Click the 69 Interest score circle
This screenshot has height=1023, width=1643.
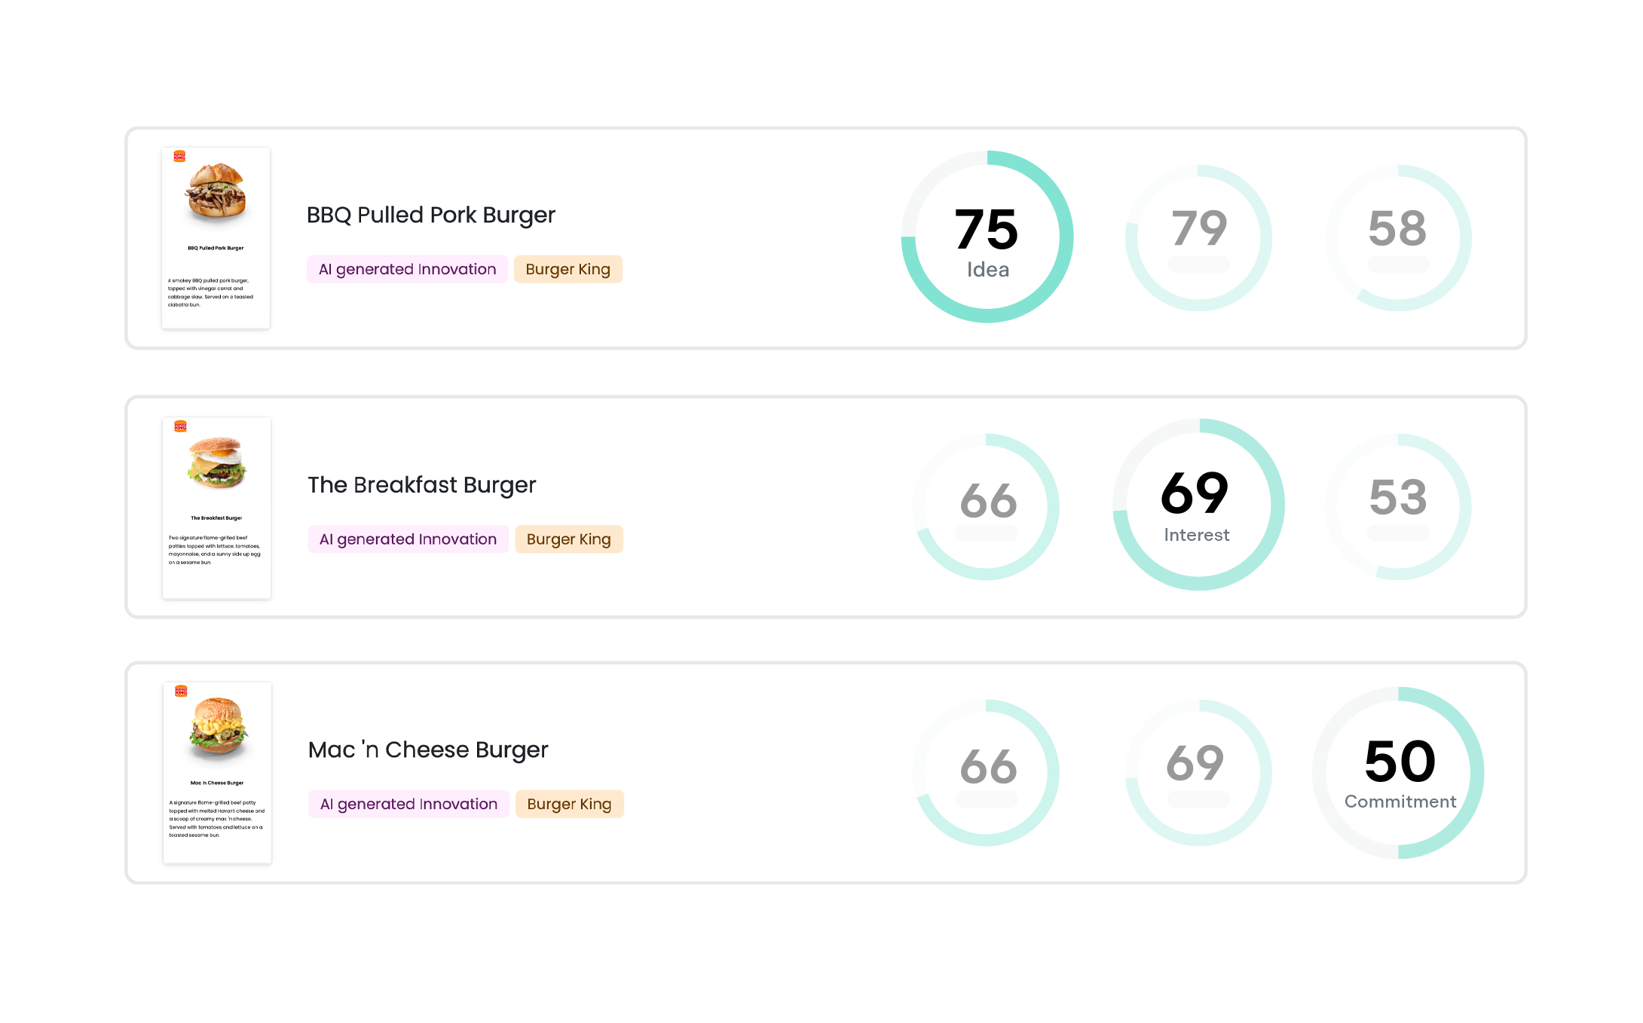1198,505
